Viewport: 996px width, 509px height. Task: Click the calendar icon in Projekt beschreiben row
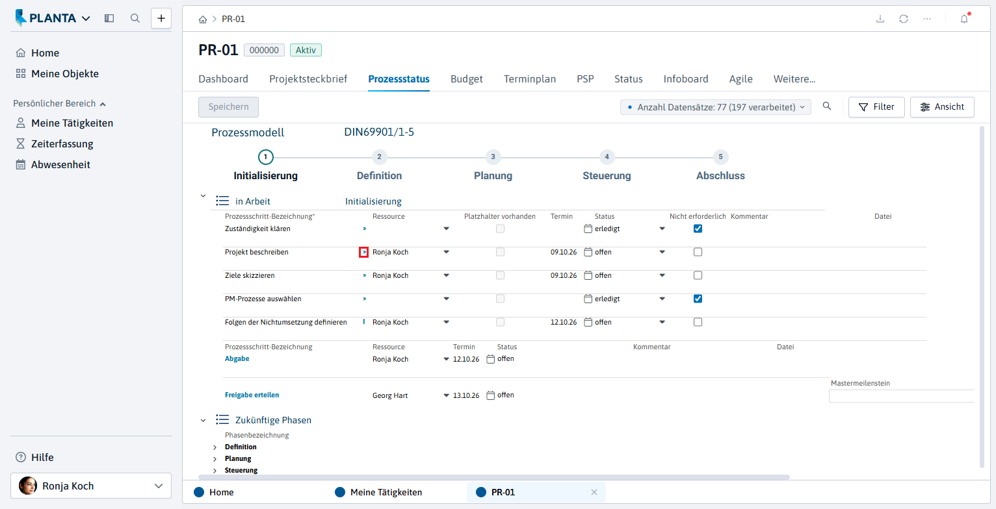coord(588,252)
